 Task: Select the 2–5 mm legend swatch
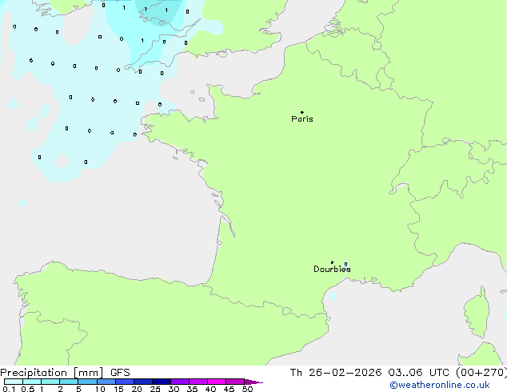(x=69, y=382)
